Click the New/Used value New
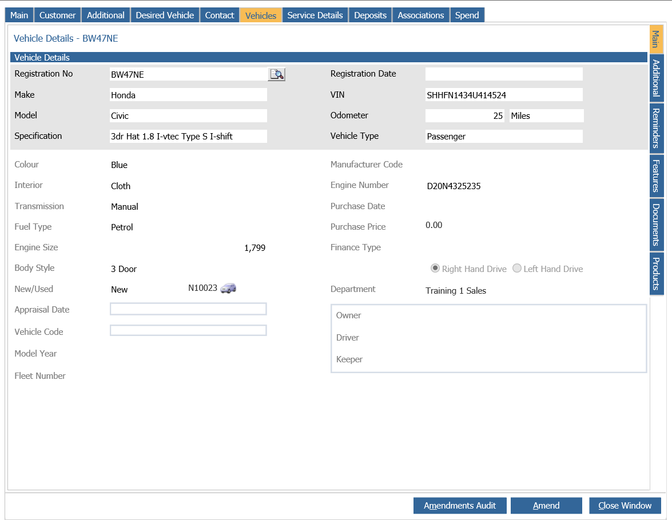 tap(119, 290)
